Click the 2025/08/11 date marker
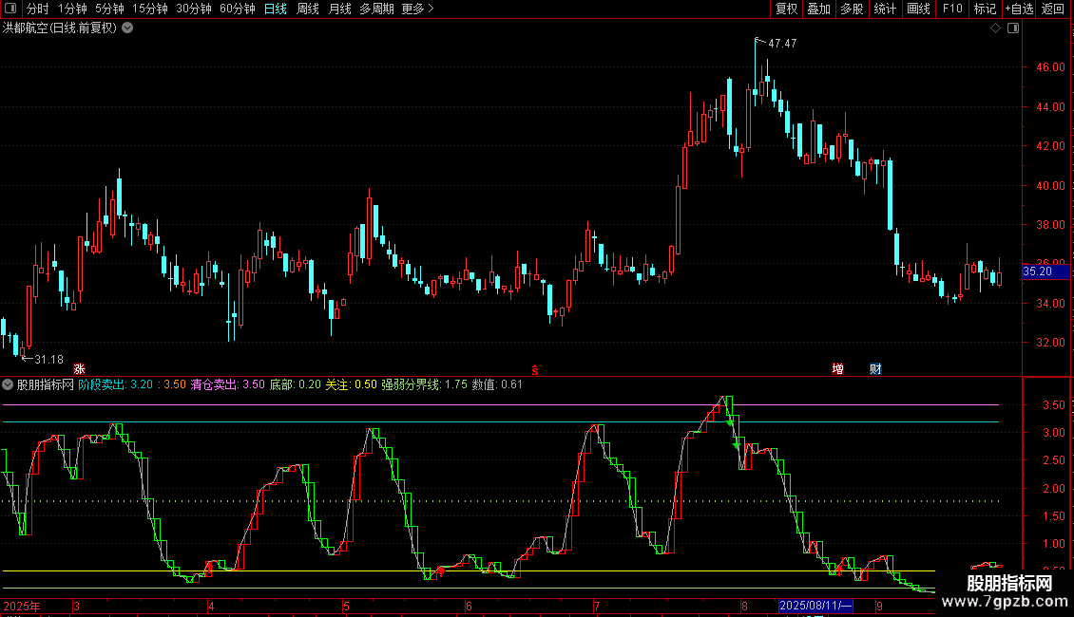 (x=815, y=606)
